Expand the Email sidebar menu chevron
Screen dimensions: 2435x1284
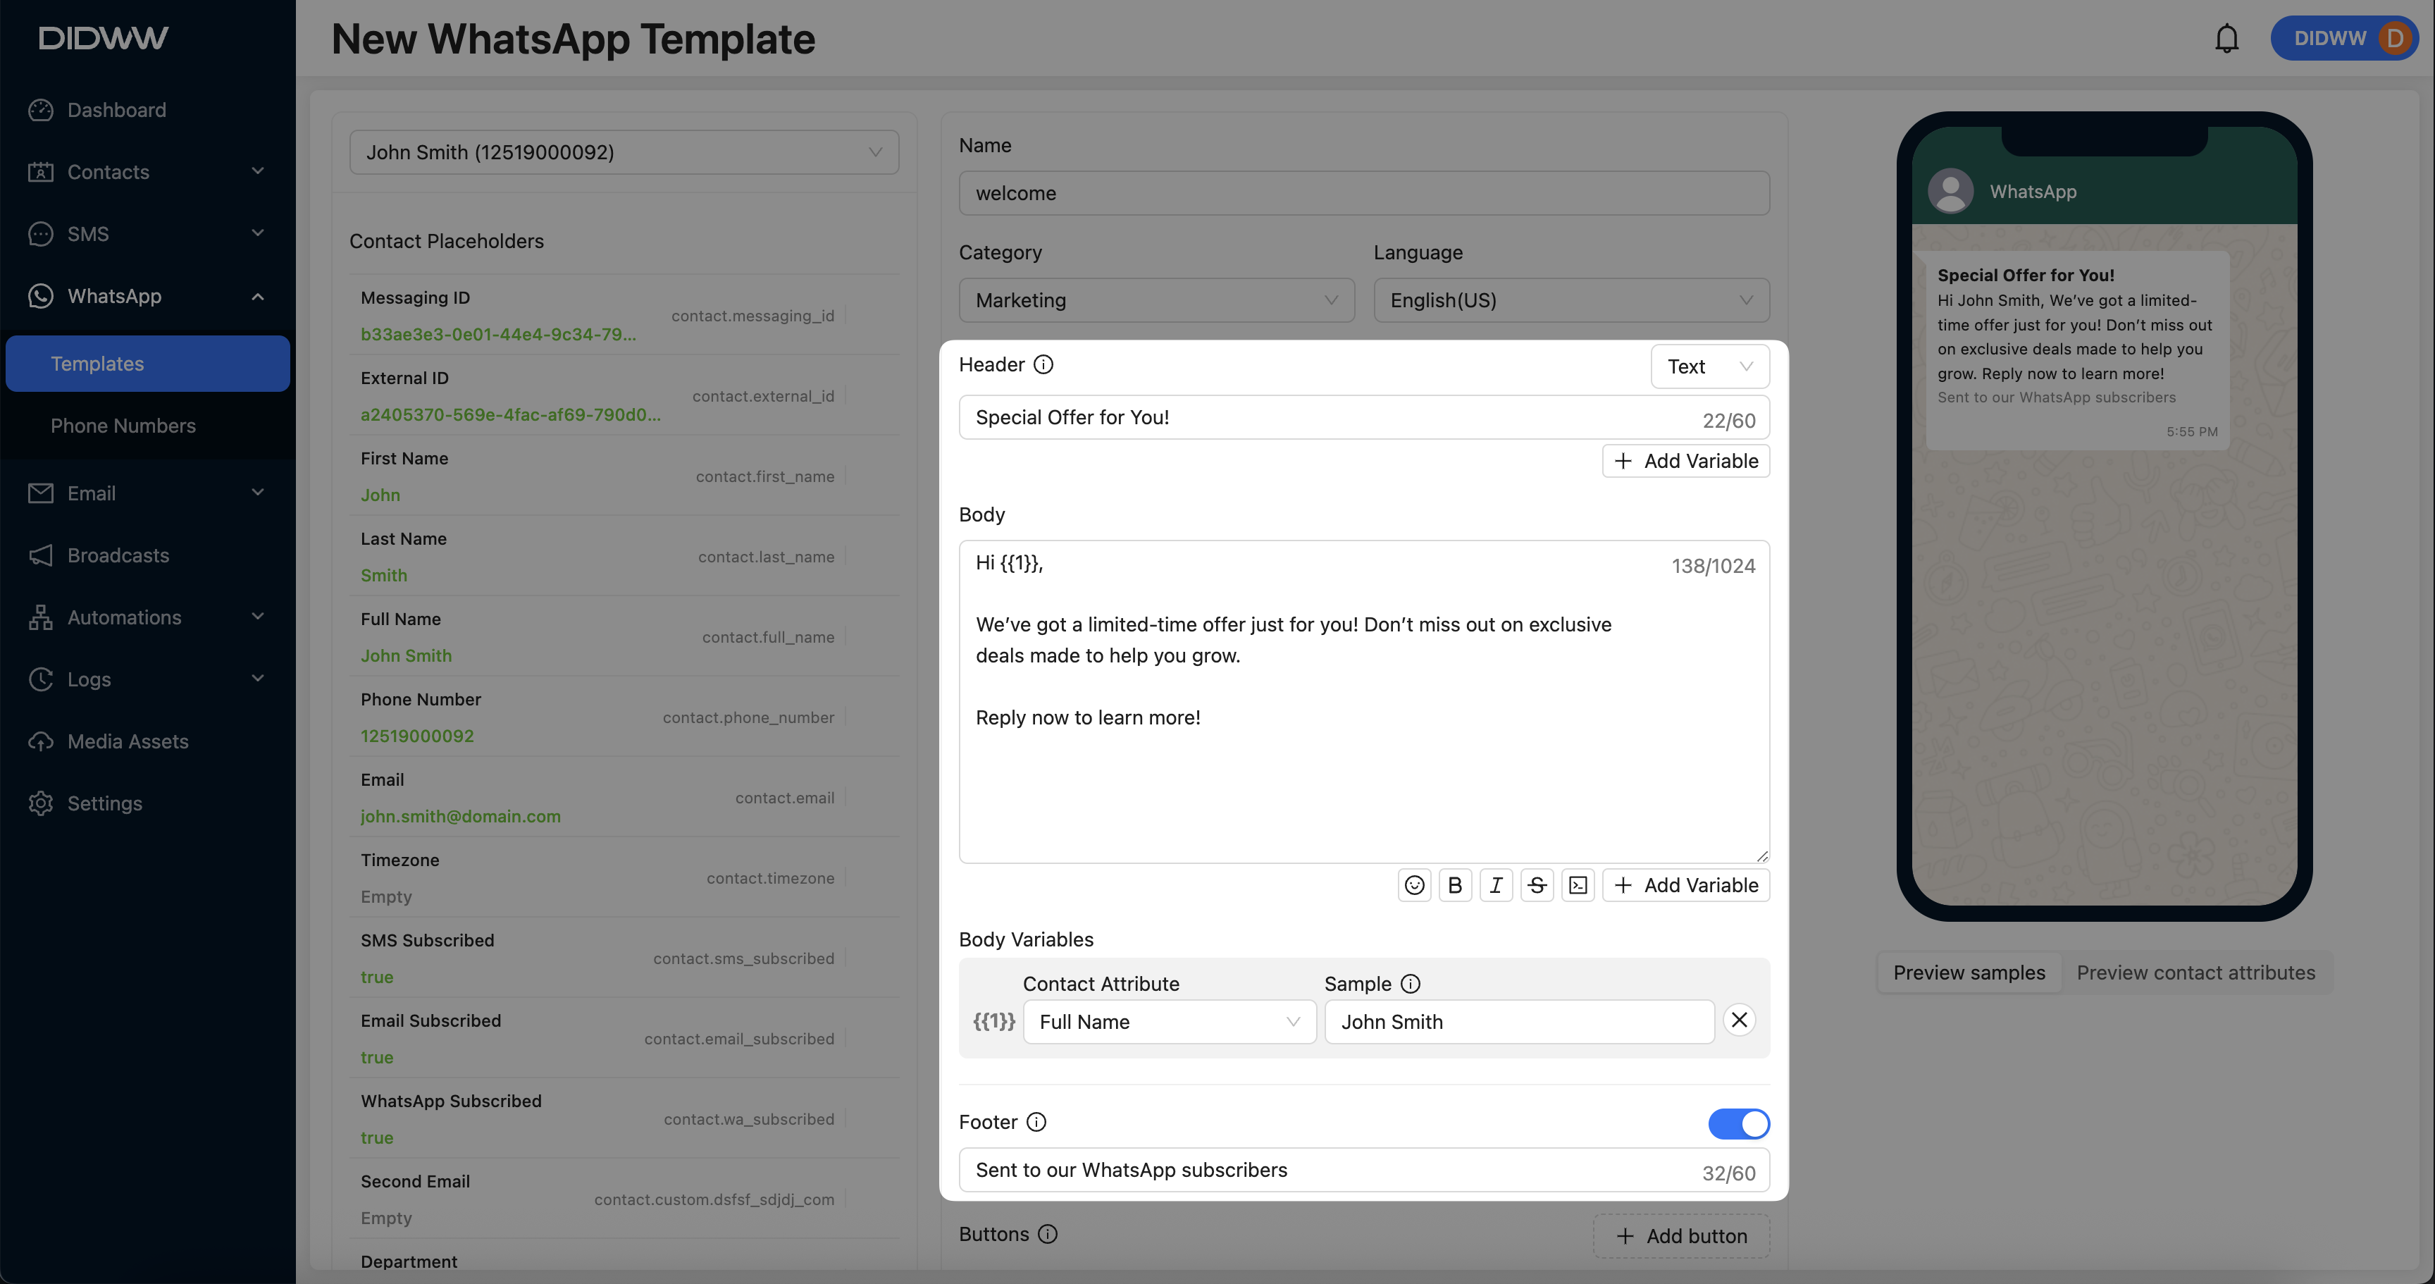(257, 492)
